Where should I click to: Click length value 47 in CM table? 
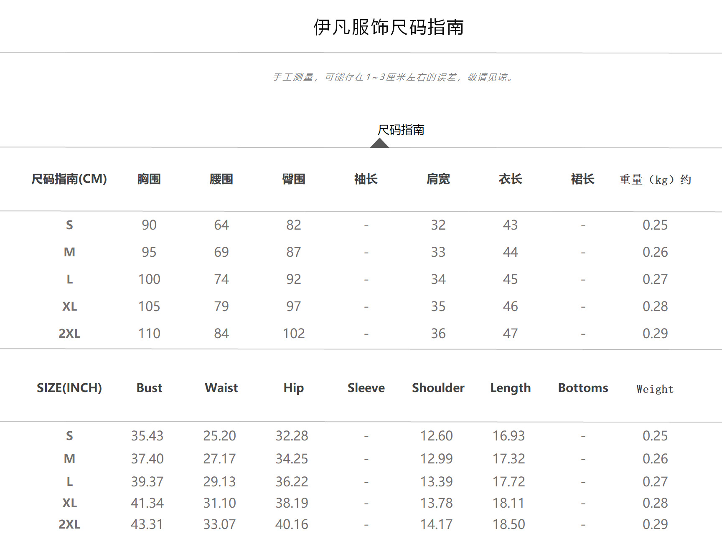(x=511, y=334)
